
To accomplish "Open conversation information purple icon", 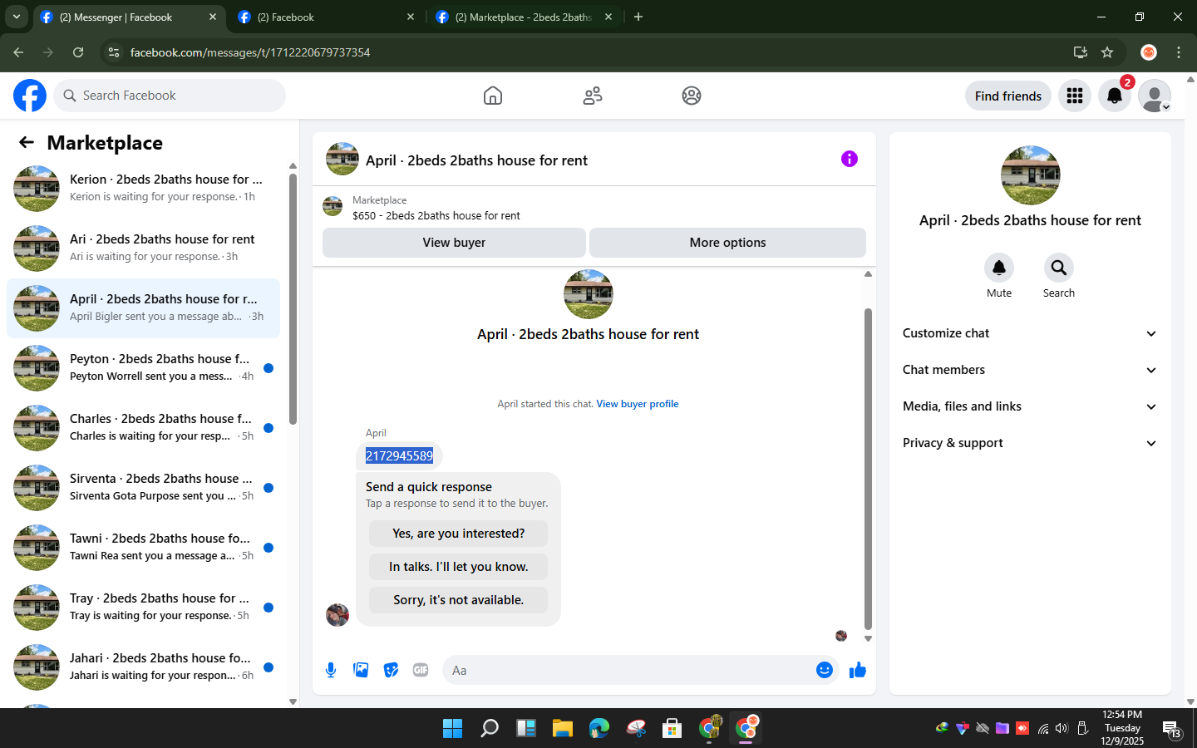I will point(850,159).
